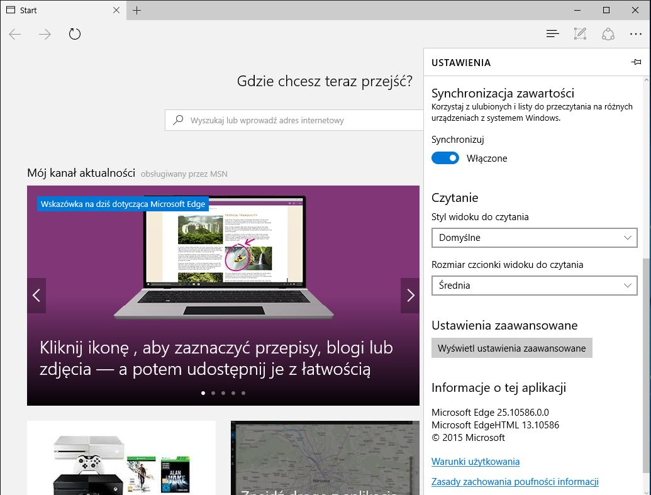The width and height of the screenshot is (651, 495).
Task: Open the More actions ellipsis menu
Action: coord(636,34)
